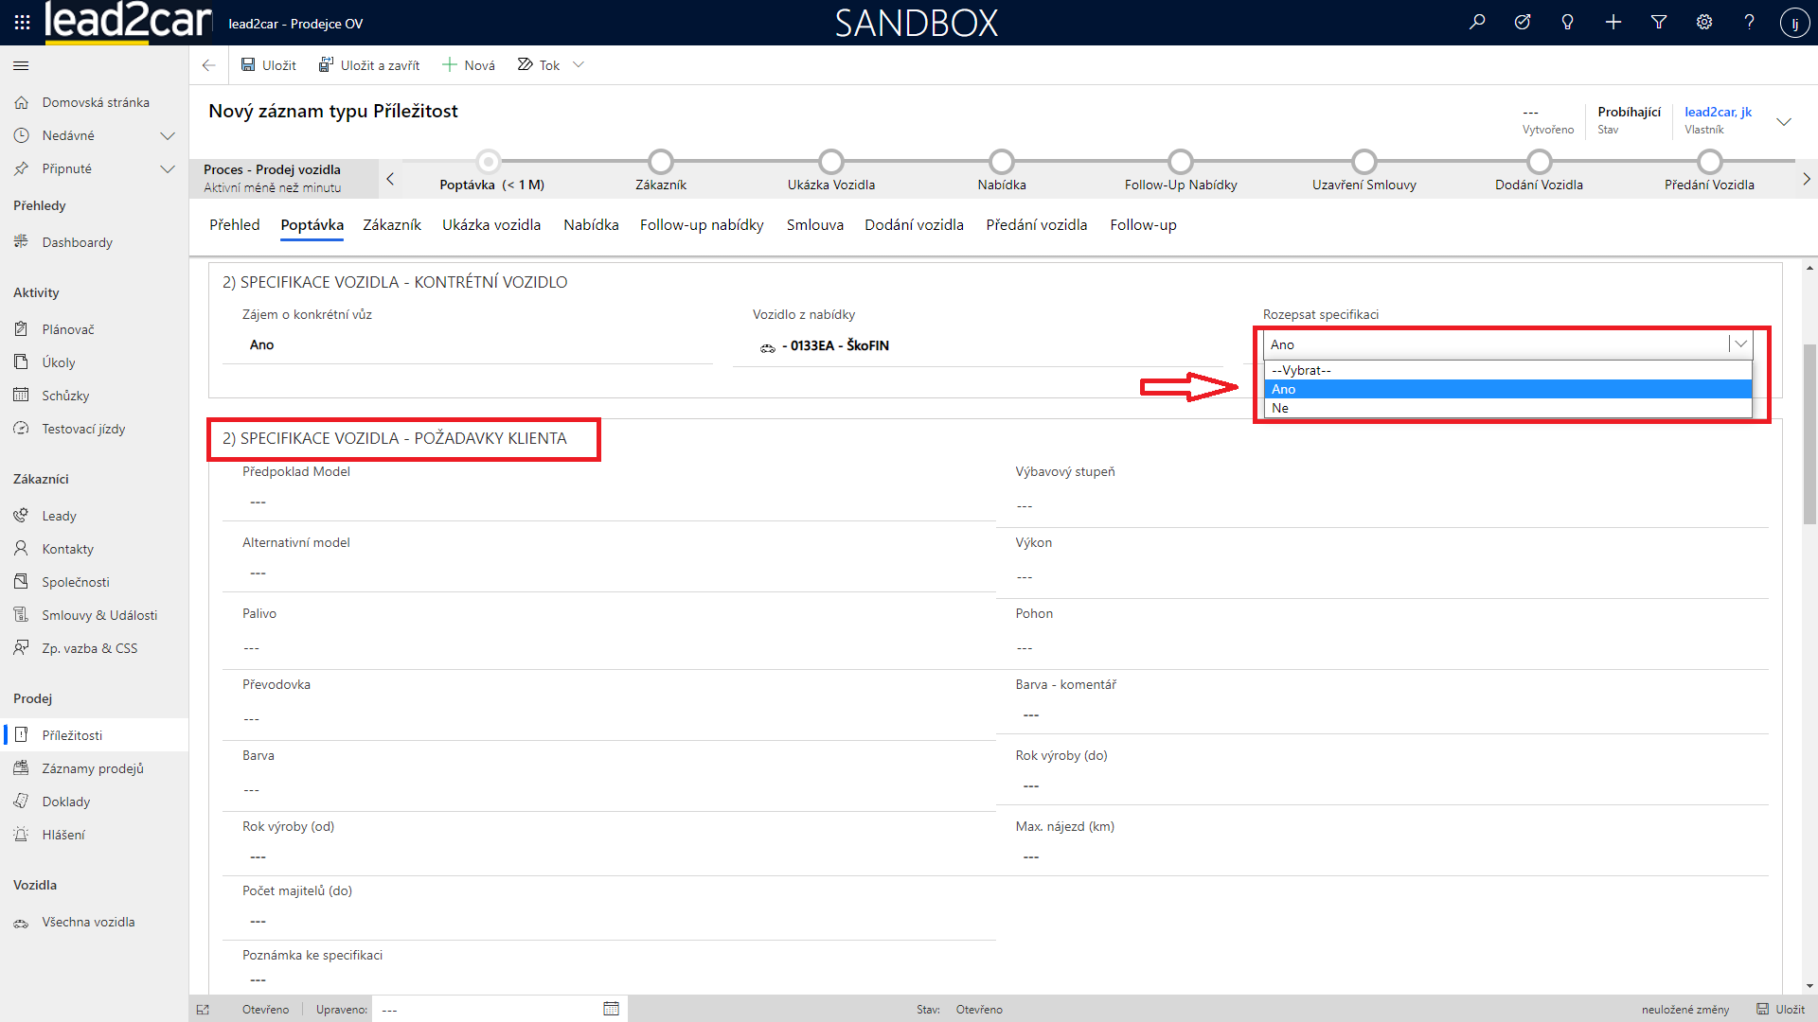Image resolution: width=1818 pixels, height=1022 pixels.
Task: Collapse sidebar with hamburger icon
Action: click(x=21, y=65)
